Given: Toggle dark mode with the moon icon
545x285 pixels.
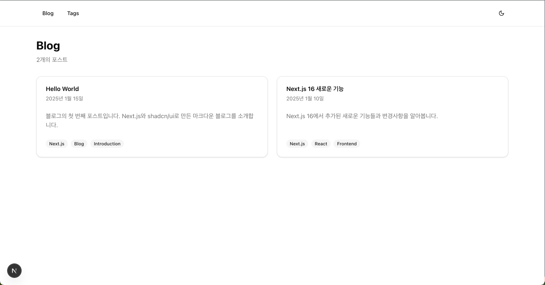Looking at the screenshot, I should (502, 13).
